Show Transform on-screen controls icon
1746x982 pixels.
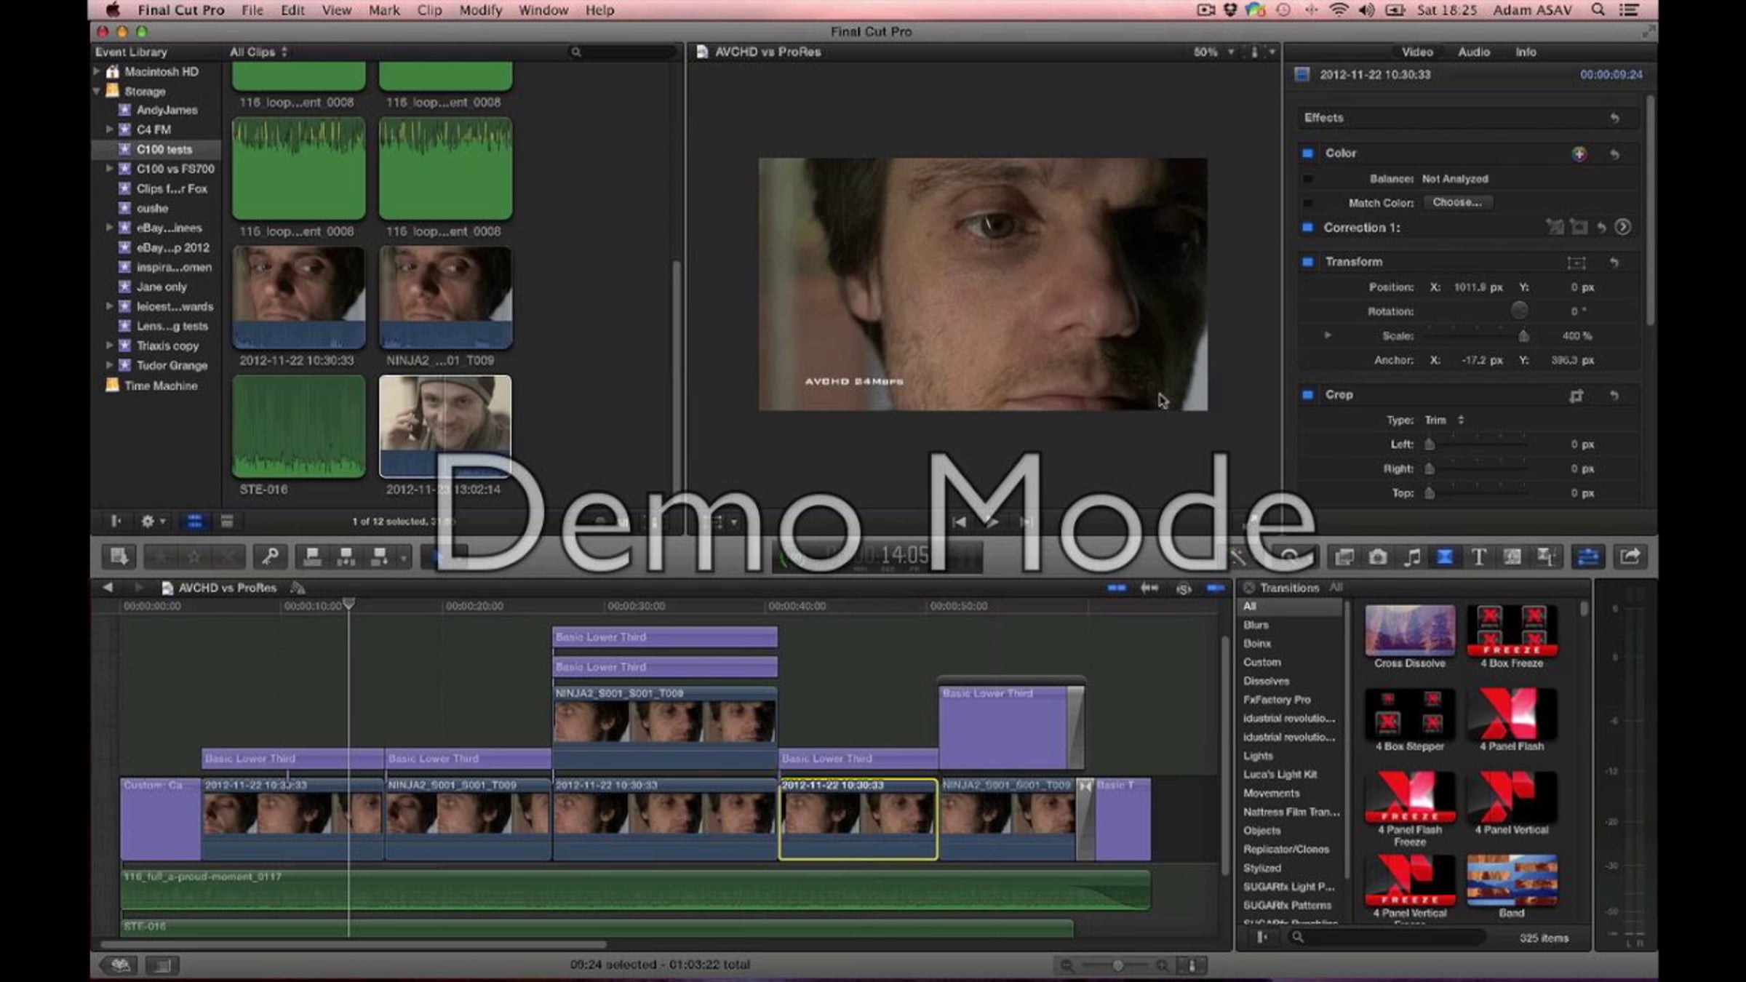(1576, 262)
